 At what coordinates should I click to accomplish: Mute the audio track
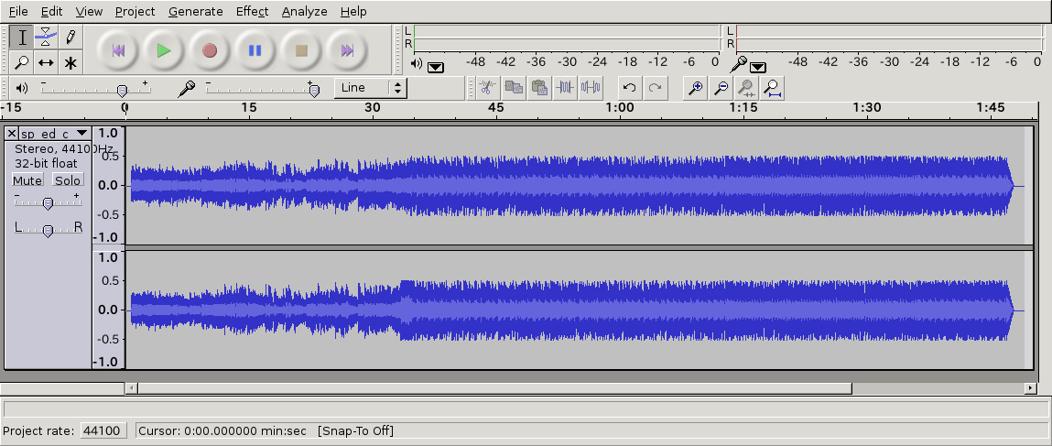pyautogui.click(x=27, y=180)
